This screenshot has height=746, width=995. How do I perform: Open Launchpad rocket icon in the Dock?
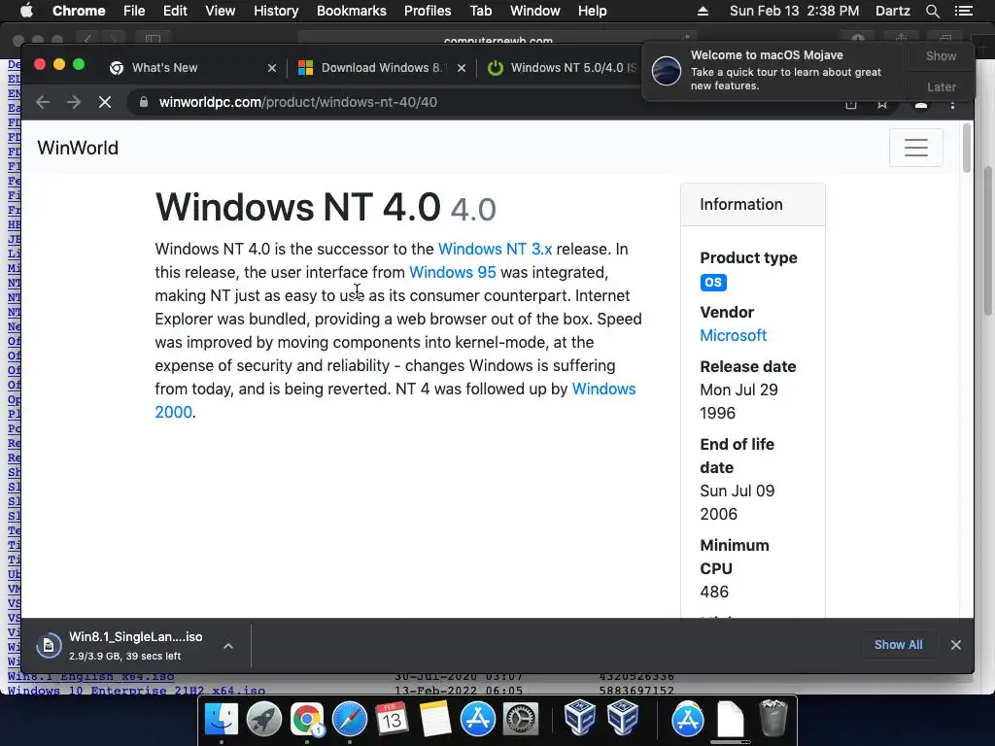coord(264,719)
